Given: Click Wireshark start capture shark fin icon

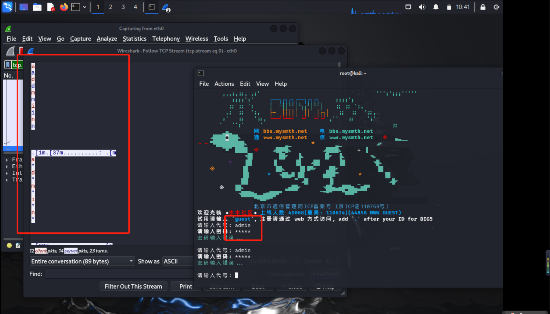Looking at the screenshot, I should tap(11, 51).
